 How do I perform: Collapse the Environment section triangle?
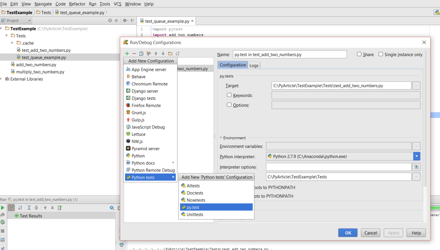221,138
